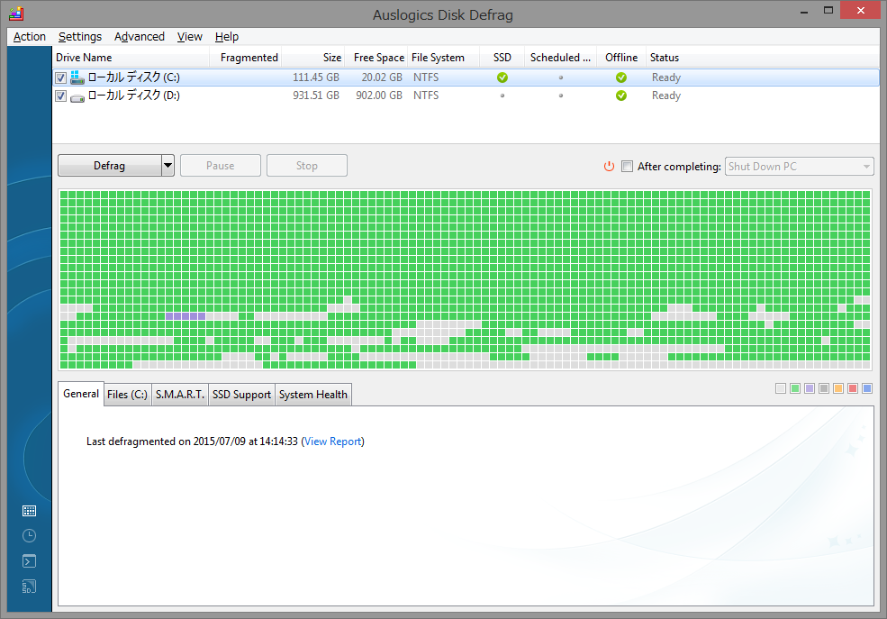This screenshot has height=619, width=887.
Task: Click the View Report link
Action: click(335, 441)
